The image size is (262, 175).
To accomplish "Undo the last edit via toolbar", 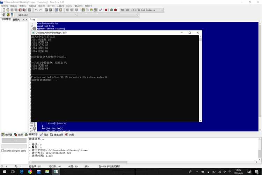I will [36, 10].
